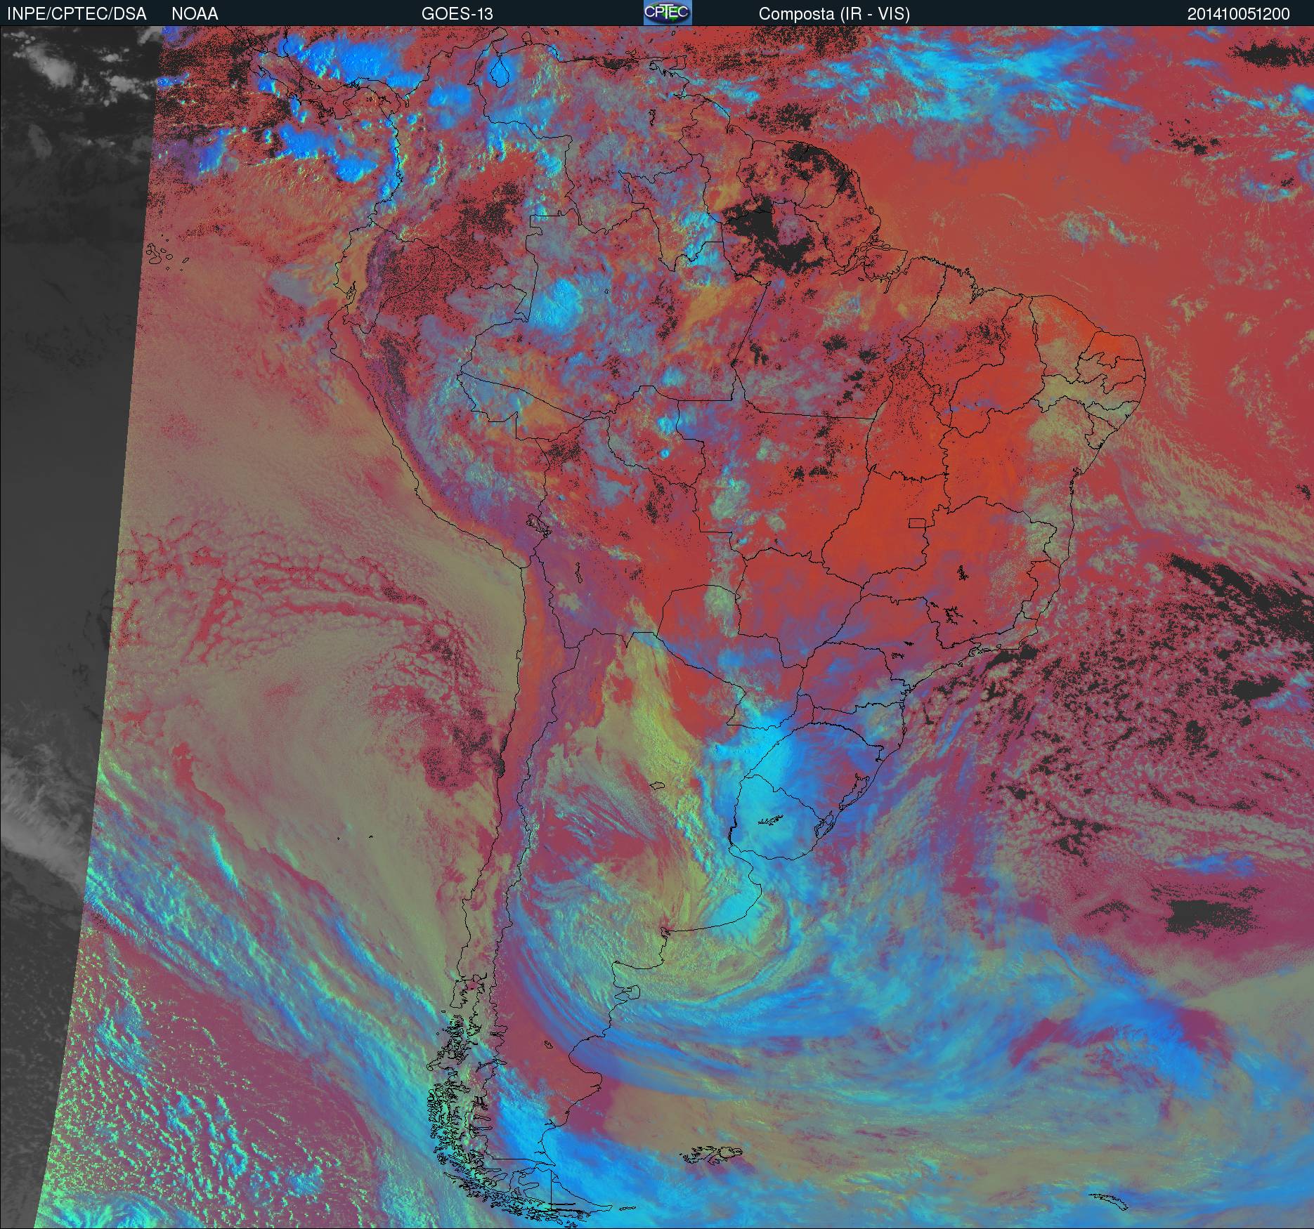
Task: Select the Composta (IR - VIS) title
Action: click(834, 14)
